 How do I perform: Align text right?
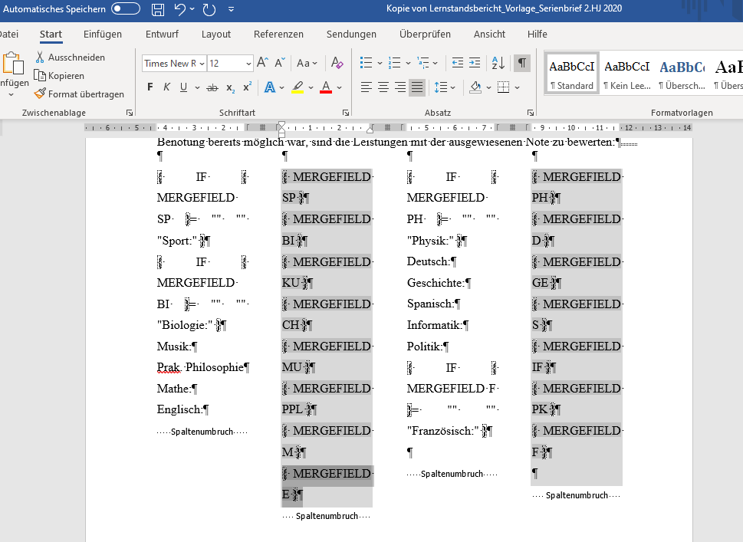400,87
